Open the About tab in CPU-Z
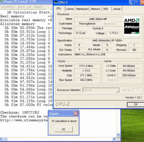This screenshot has height=142, width=144. tap(117, 9)
